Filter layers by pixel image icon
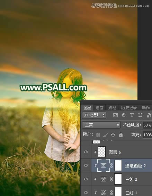This screenshot has height=196, width=152. tap(115, 115)
